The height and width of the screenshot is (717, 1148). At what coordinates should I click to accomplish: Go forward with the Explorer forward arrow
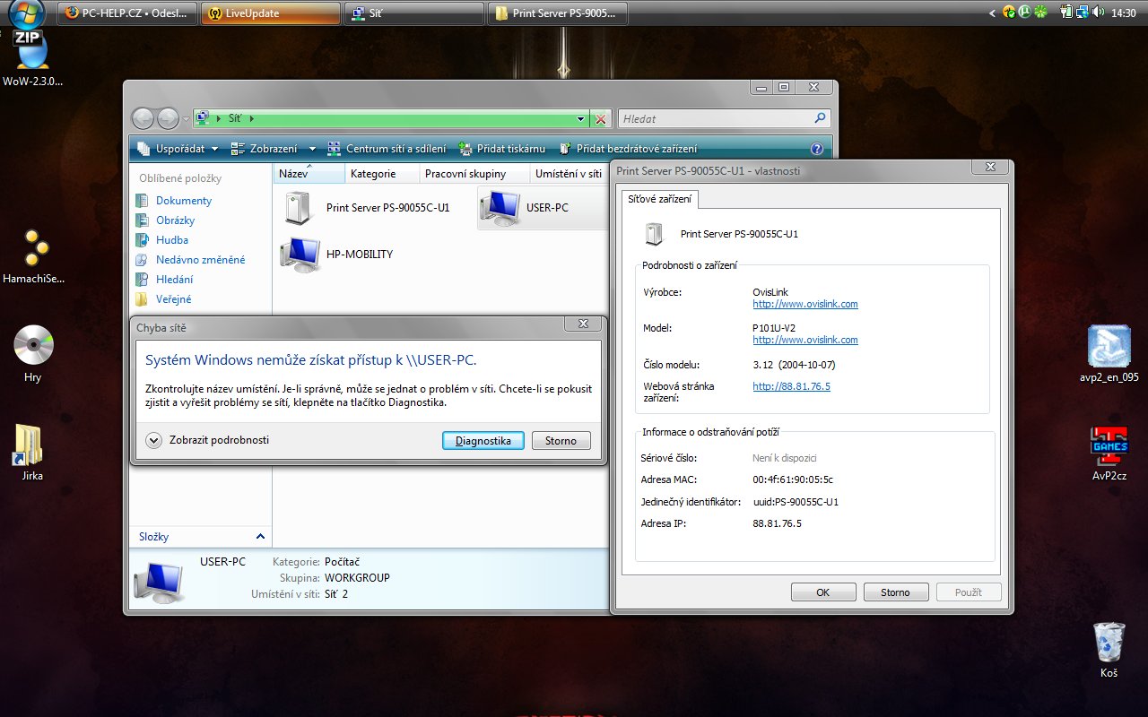(168, 118)
